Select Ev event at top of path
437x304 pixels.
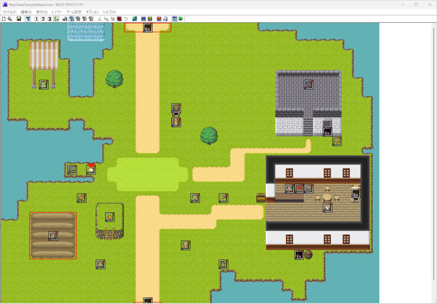tap(148, 28)
